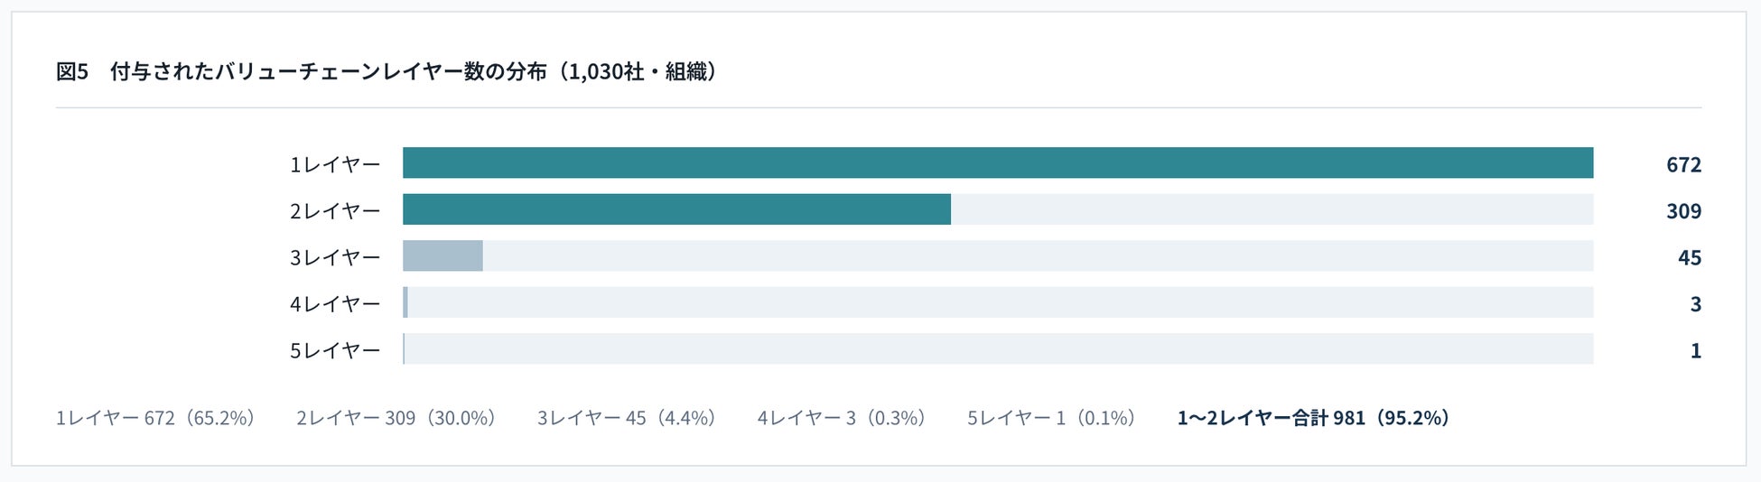This screenshot has width=1761, height=482.
Task: Click the value 3 beside 4レイヤー bar
Action: click(1696, 303)
